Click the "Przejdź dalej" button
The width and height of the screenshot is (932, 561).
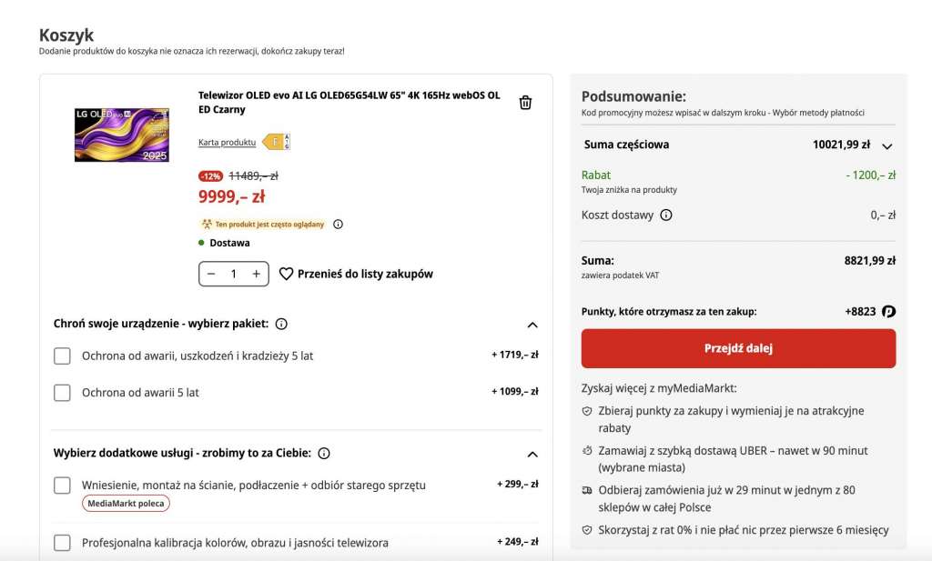point(738,347)
